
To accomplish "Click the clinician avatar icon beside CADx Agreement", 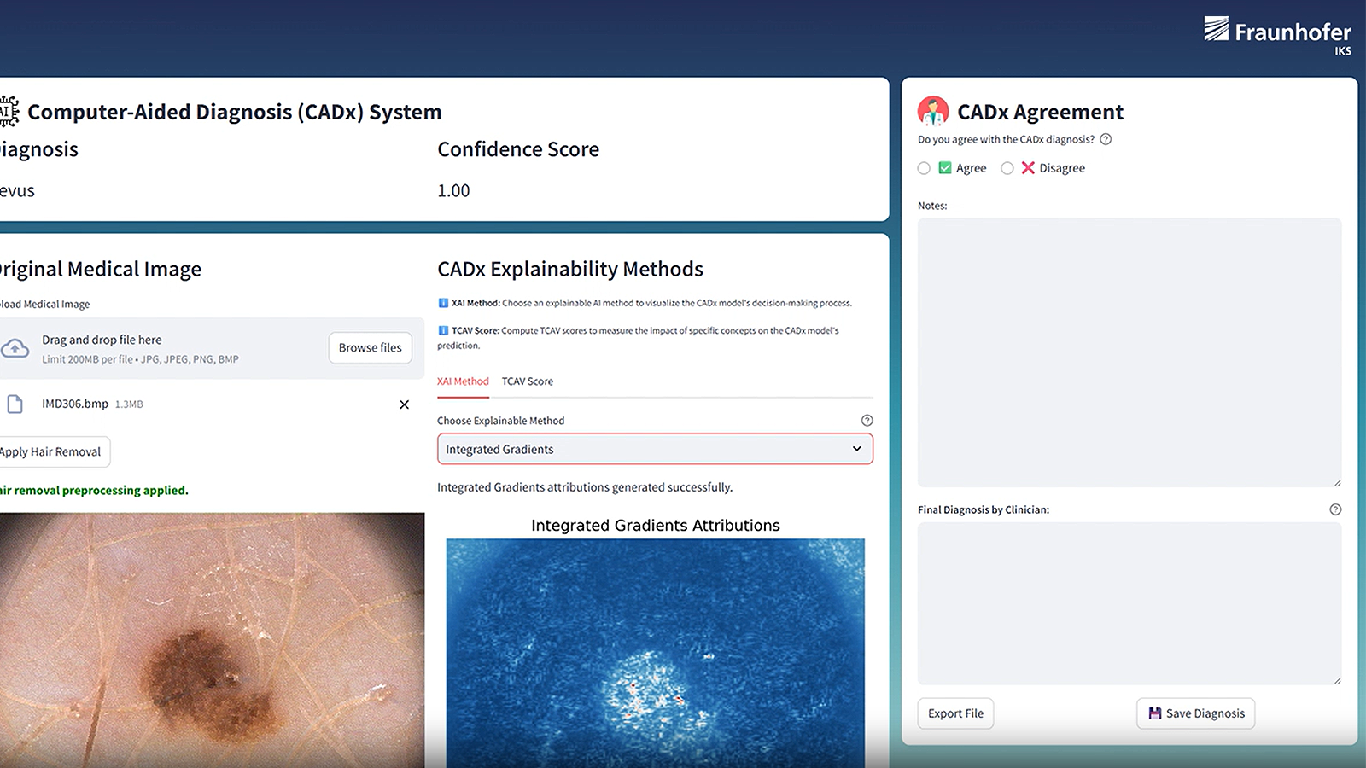I will click(x=933, y=112).
